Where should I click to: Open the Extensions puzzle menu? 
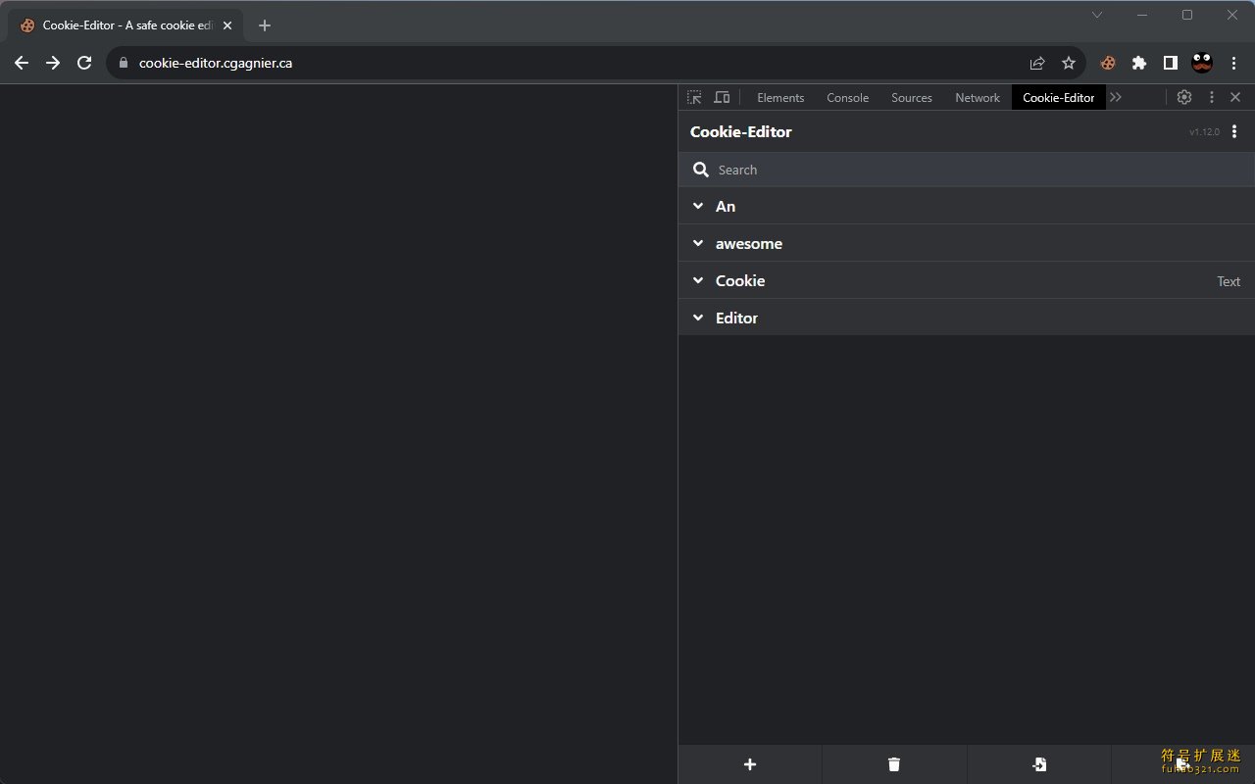(1139, 63)
